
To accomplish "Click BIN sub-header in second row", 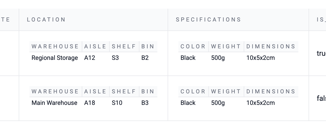I will pos(148,92).
